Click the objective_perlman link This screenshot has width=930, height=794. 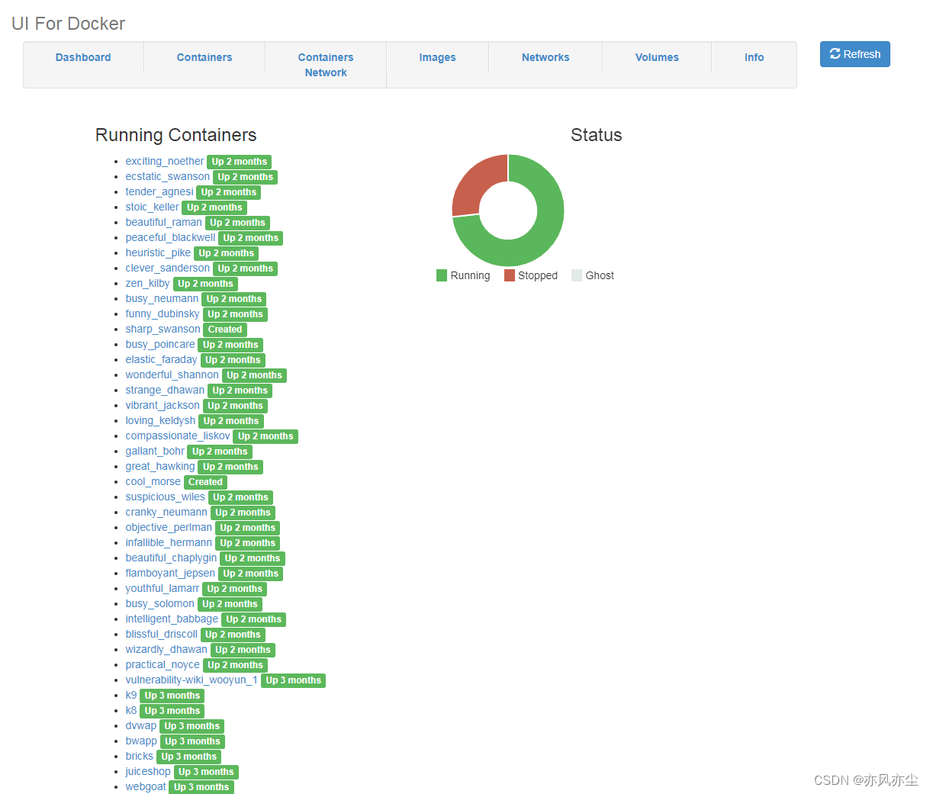pyautogui.click(x=169, y=527)
